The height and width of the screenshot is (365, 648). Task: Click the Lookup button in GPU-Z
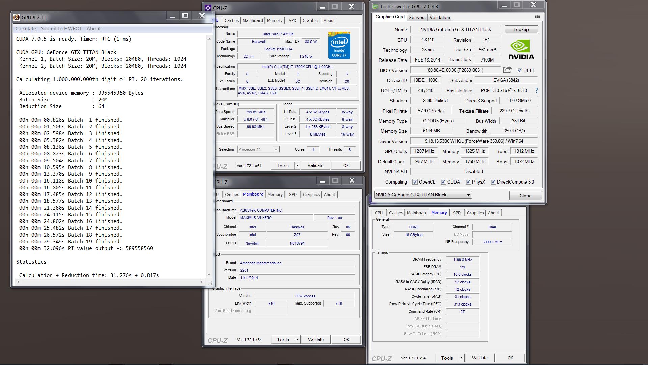point(521,29)
